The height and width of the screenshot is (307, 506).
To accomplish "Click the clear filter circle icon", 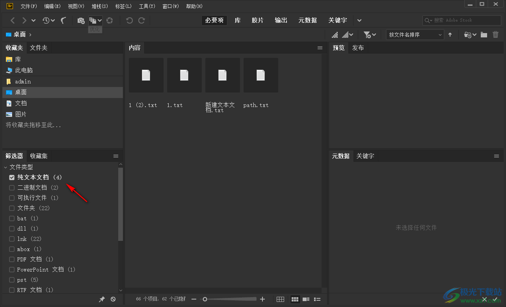I will click(113, 299).
